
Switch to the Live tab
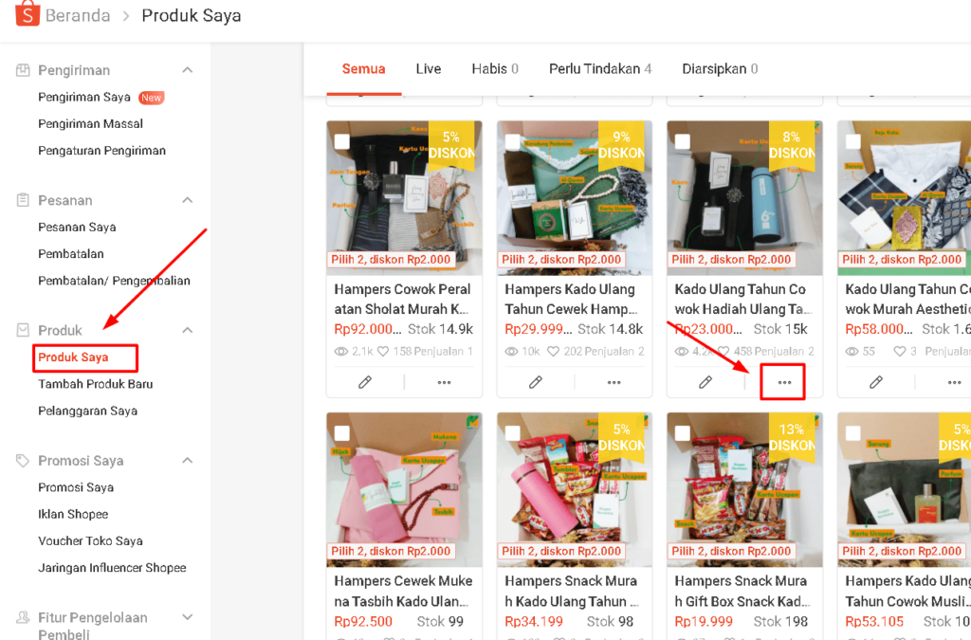pos(428,69)
